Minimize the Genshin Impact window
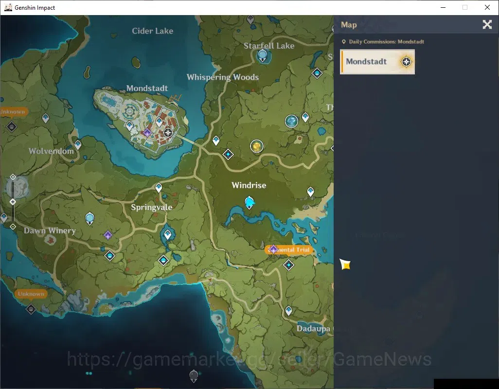The image size is (499, 389). (443, 7)
